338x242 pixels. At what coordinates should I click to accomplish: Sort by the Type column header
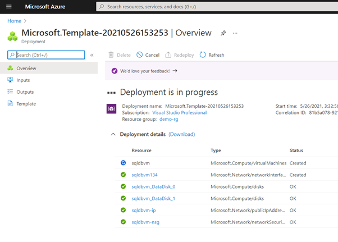(216, 150)
